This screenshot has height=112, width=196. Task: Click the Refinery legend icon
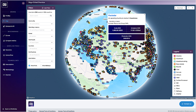(175, 91)
